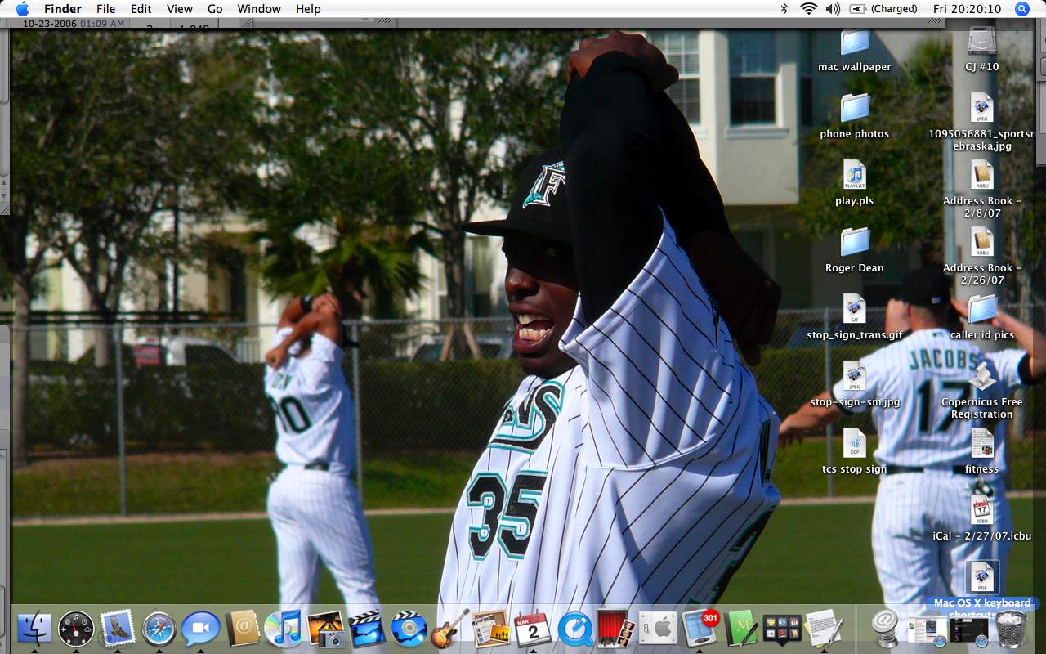Open Spotlight search
Screen dimensions: 1046x654
[x=1022, y=9]
